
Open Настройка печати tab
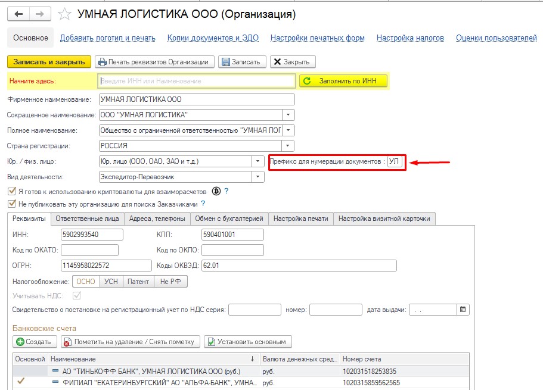coord(300,219)
